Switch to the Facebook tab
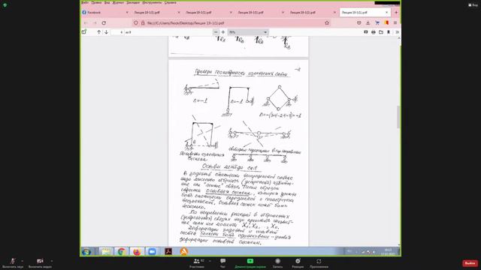 pyautogui.click(x=105, y=13)
